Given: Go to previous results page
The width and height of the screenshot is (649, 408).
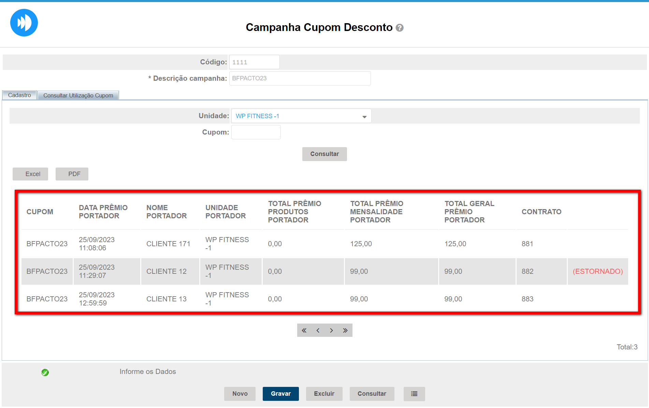Looking at the screenshot, I should click(x=318, y=330).
